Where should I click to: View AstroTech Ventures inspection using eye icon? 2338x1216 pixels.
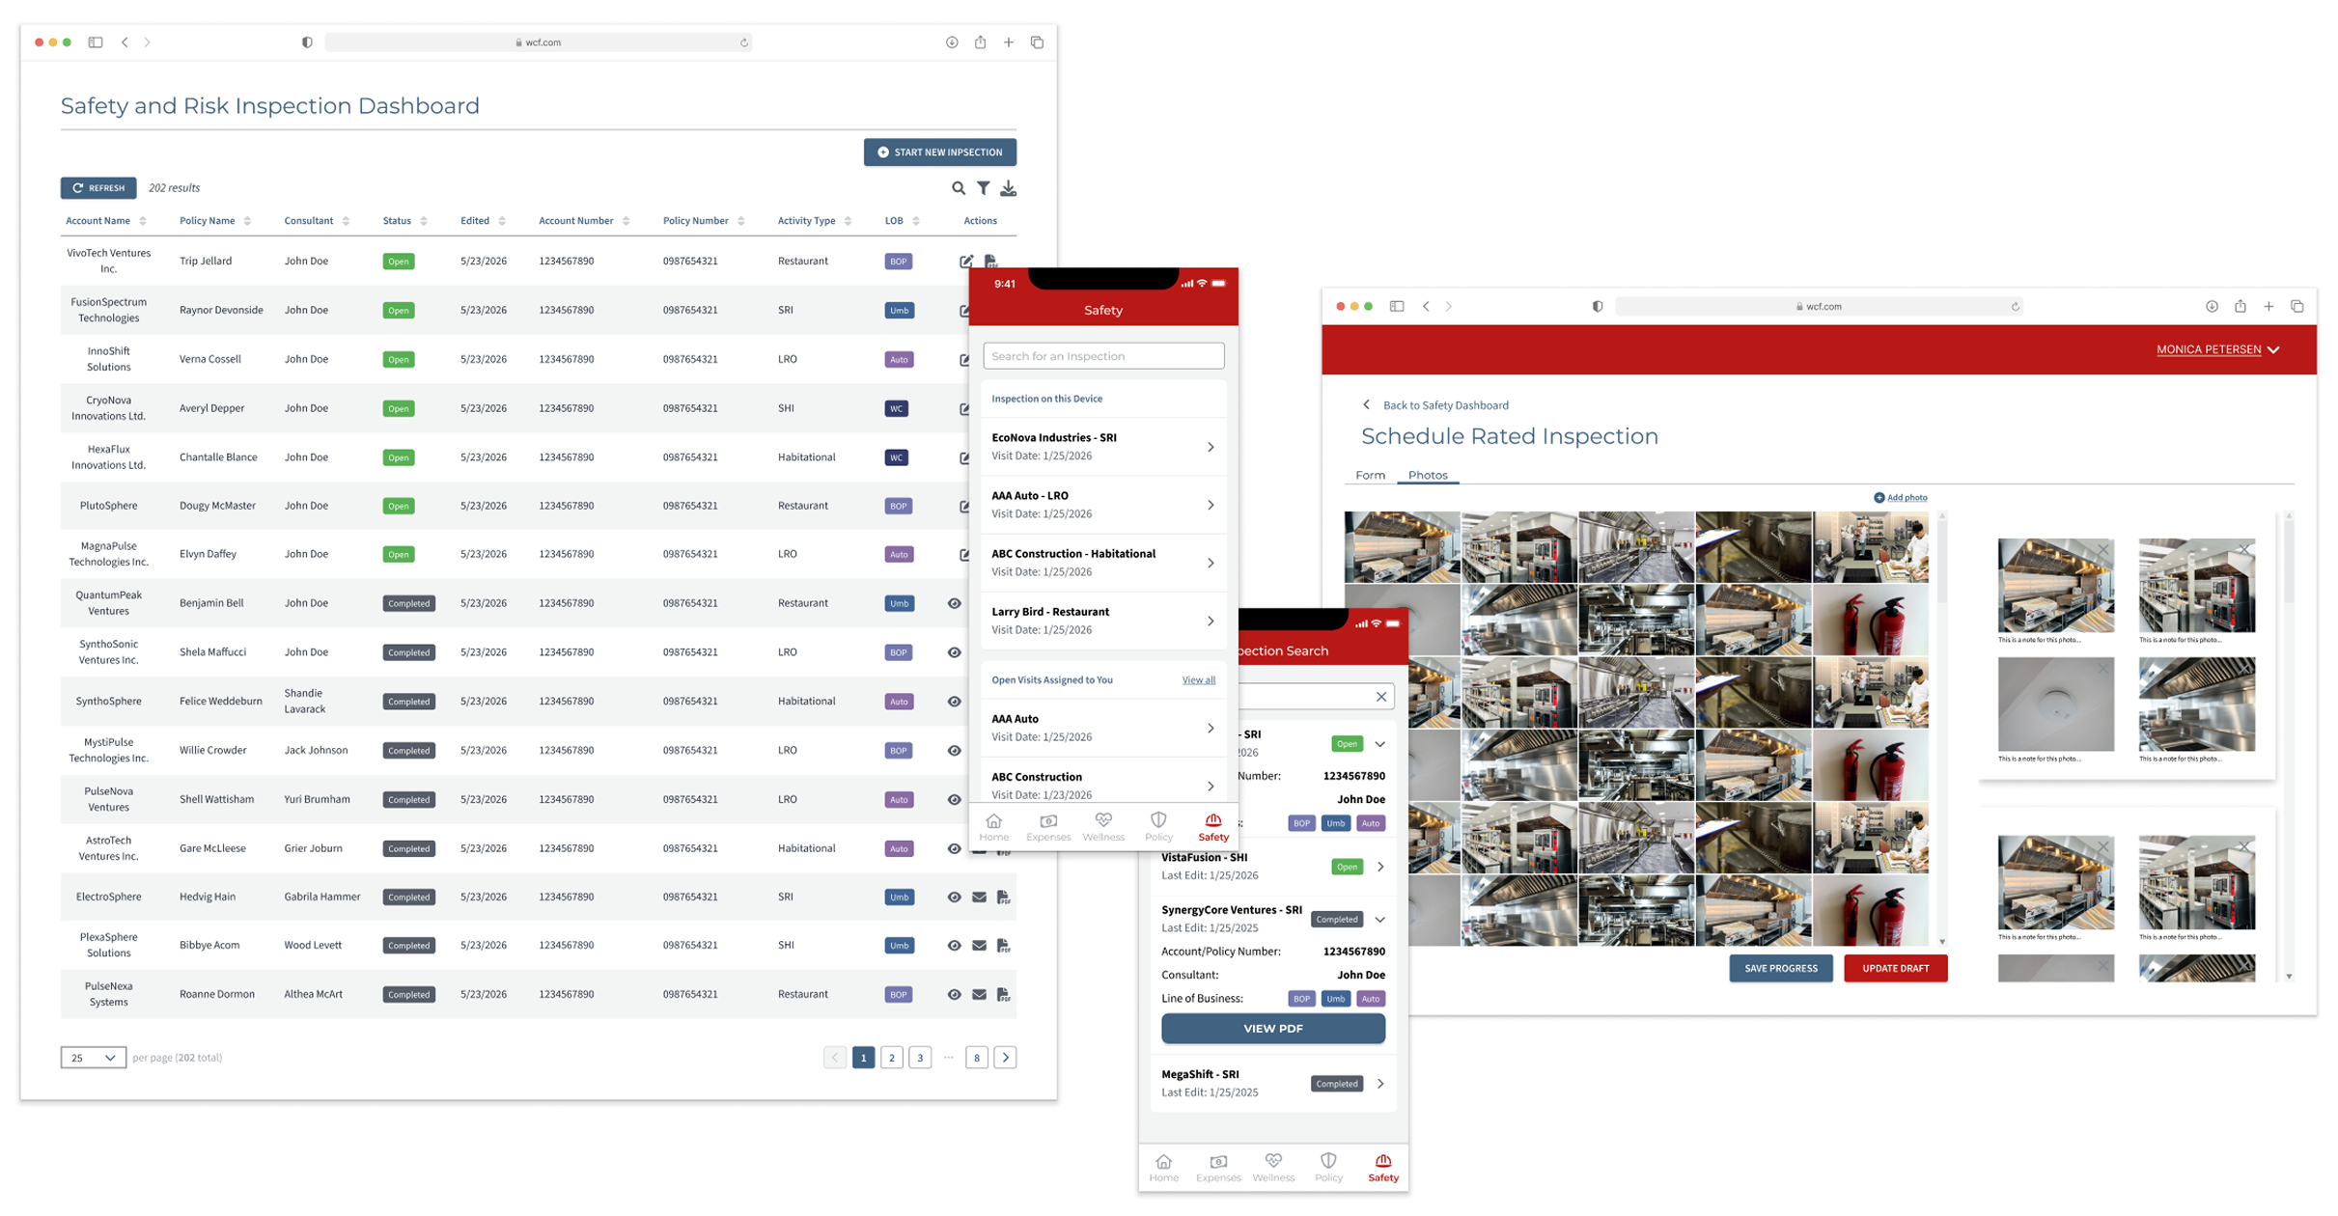click(954, 847)
